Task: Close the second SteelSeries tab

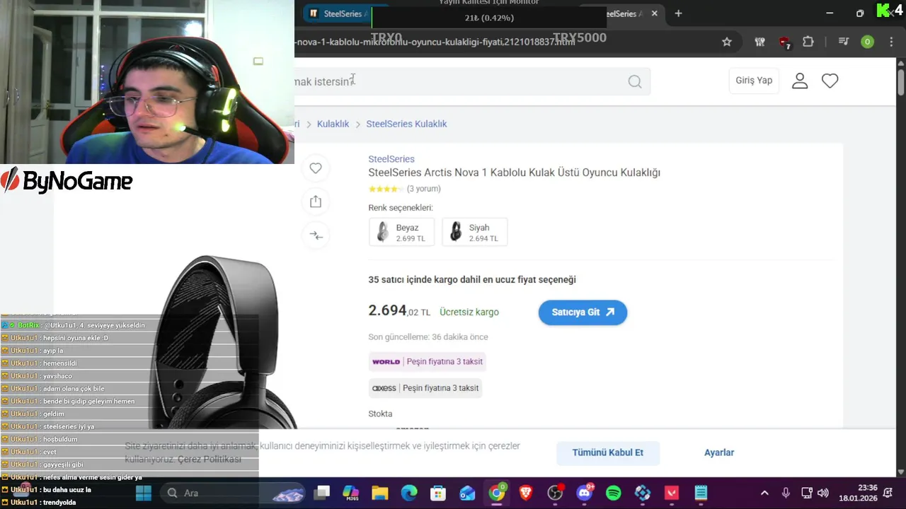Action: [654, 13]
